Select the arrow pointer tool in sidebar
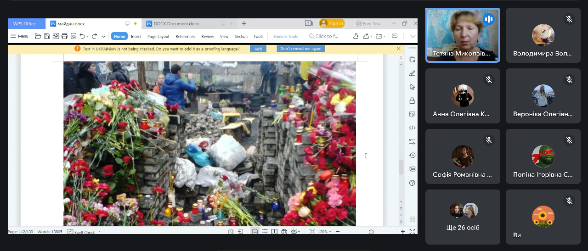 tap(412, 87)
